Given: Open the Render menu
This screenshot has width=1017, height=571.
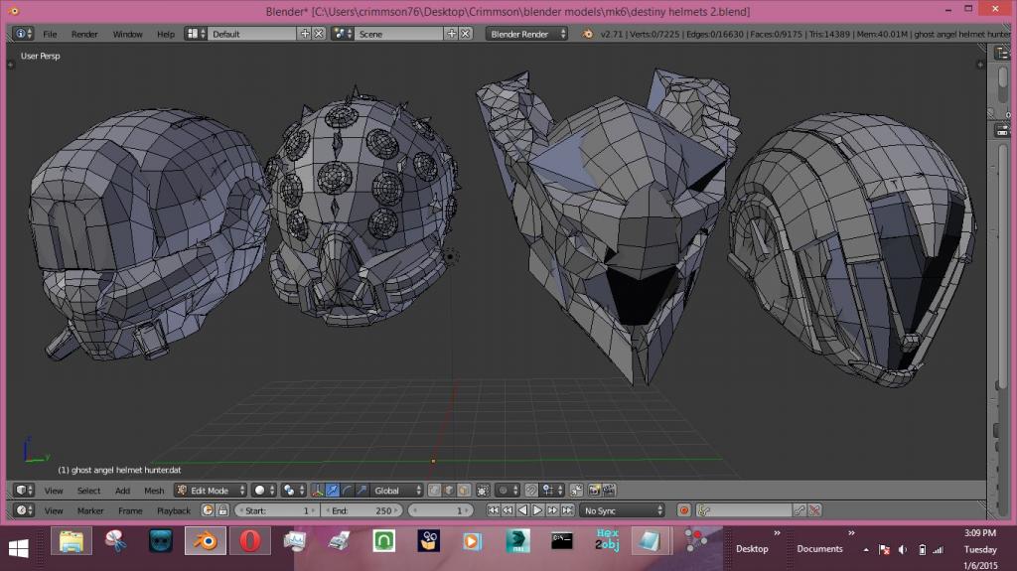Looking at the screenshot, I should (x=84, y=35).
